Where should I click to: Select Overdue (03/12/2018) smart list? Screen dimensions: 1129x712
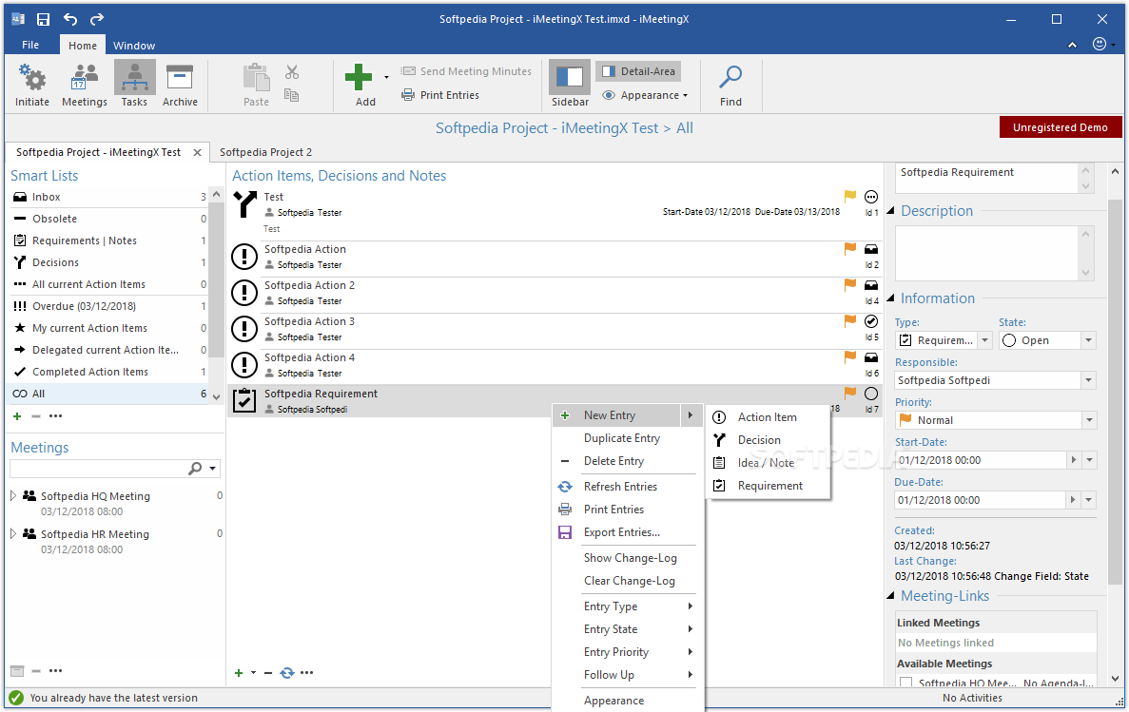click(x=108, y=306)
